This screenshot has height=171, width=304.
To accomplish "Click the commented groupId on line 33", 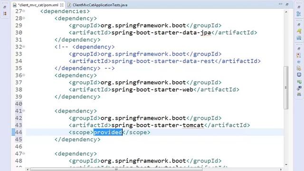I will pyautogui.click(x=143, y=54).
